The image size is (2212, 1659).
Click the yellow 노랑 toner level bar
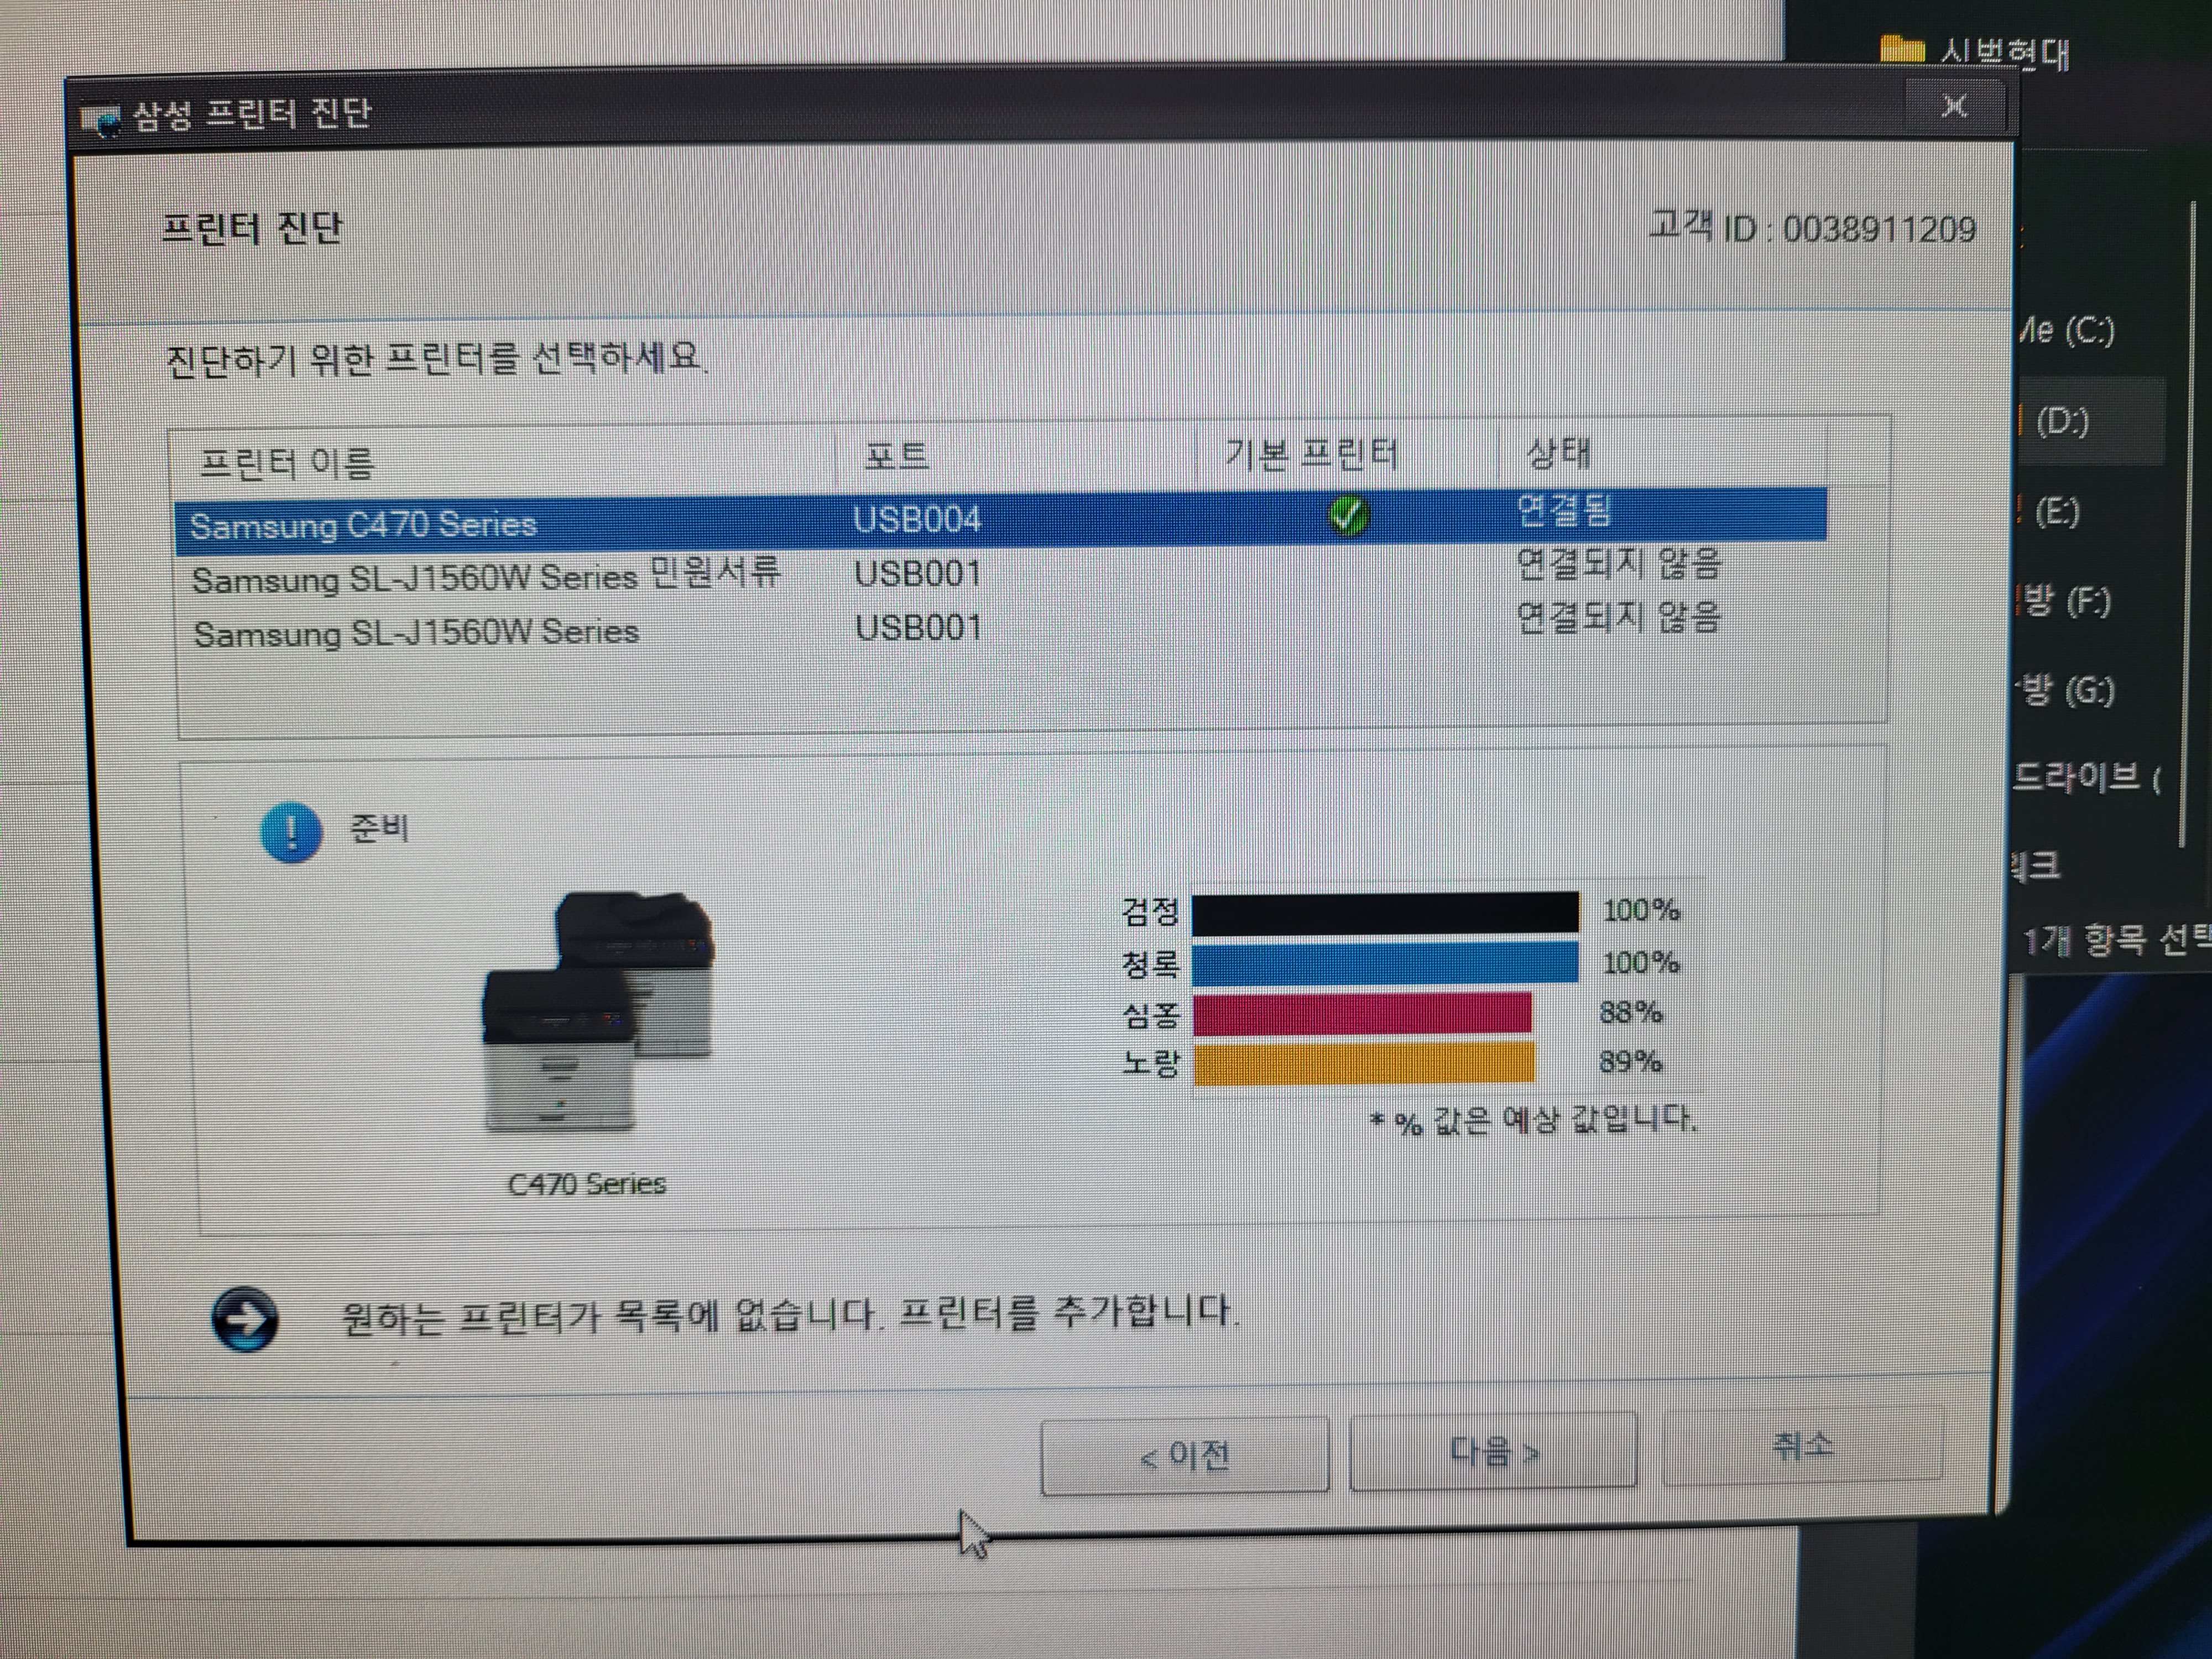pos(1364,1062)
